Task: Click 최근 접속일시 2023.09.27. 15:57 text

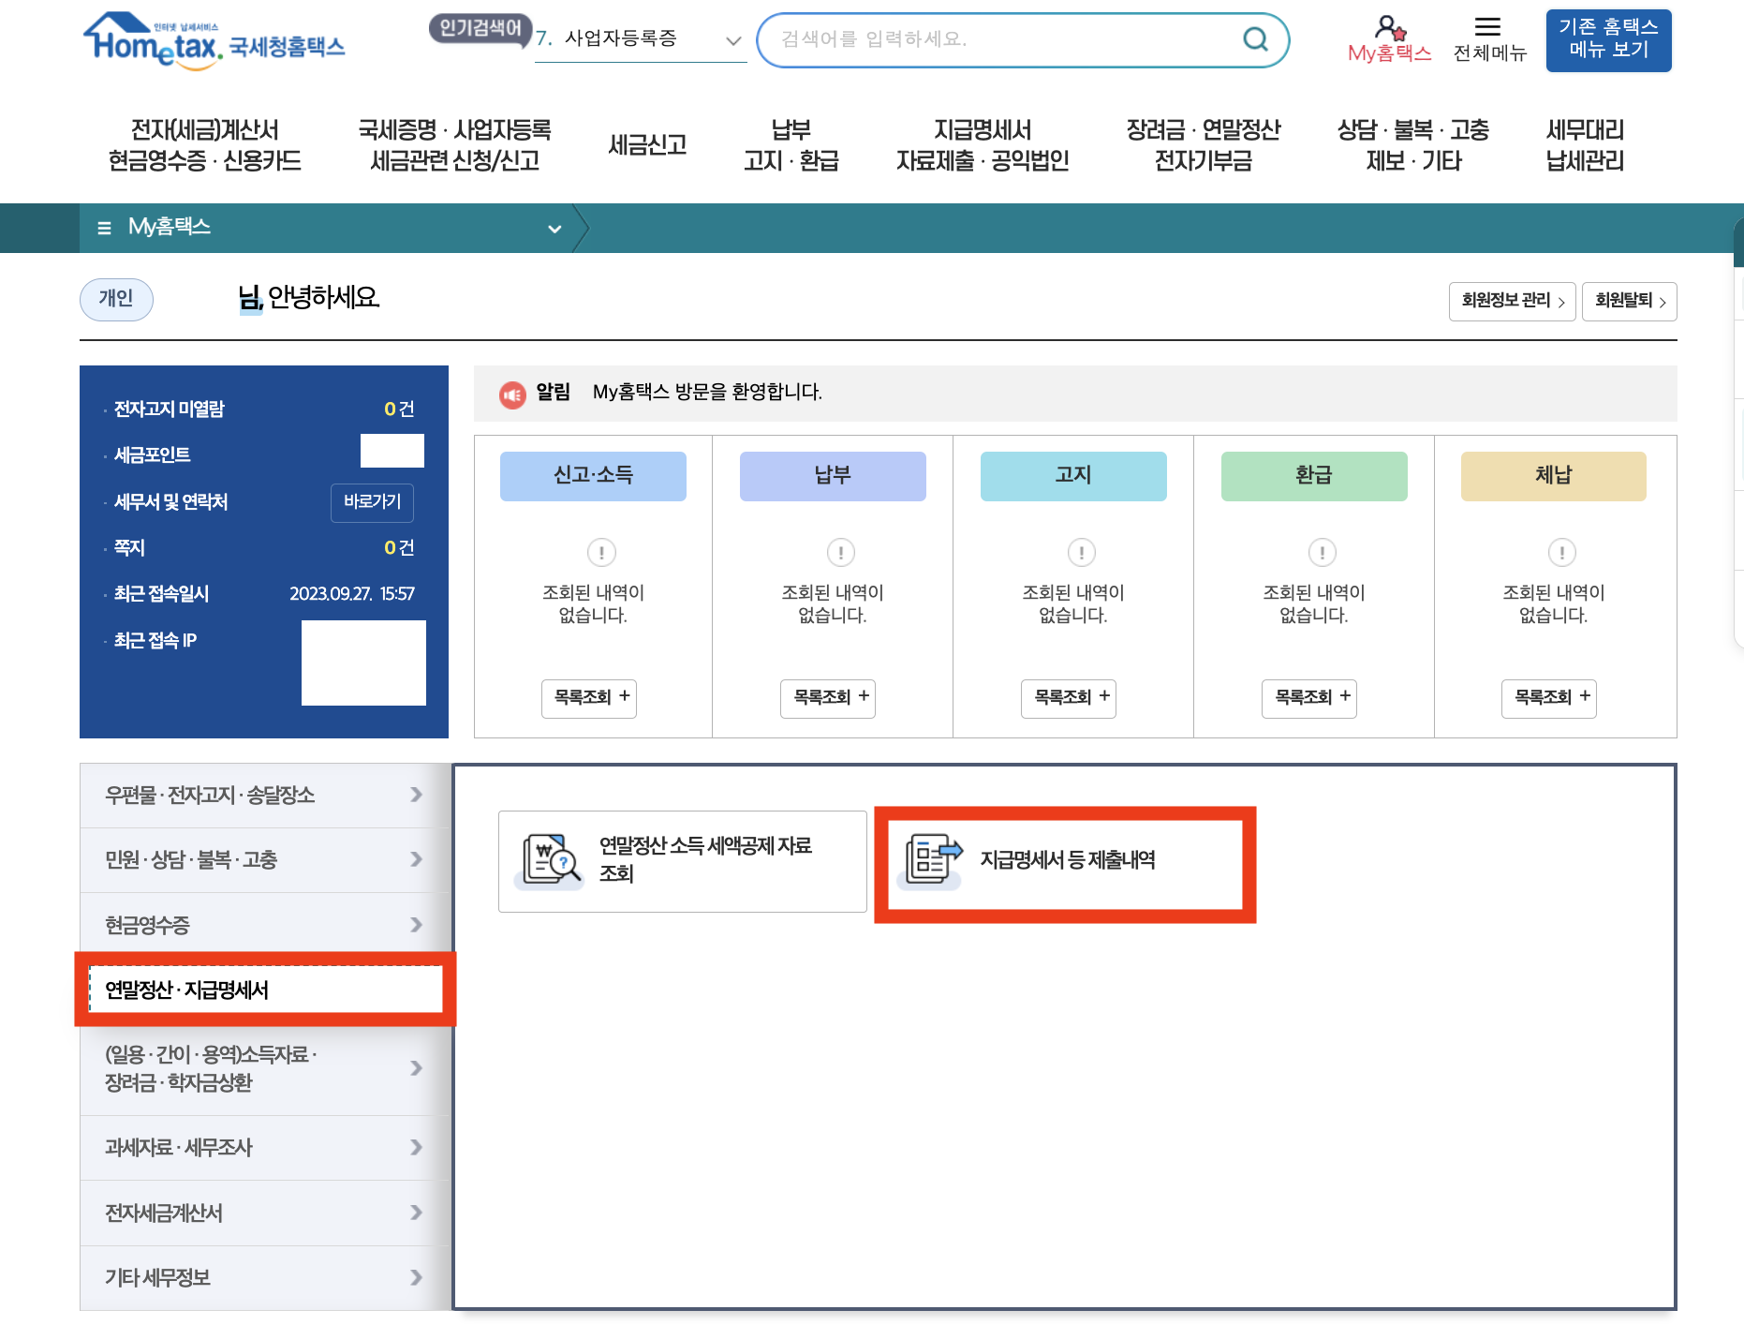Action: click(x=351, y=594)
